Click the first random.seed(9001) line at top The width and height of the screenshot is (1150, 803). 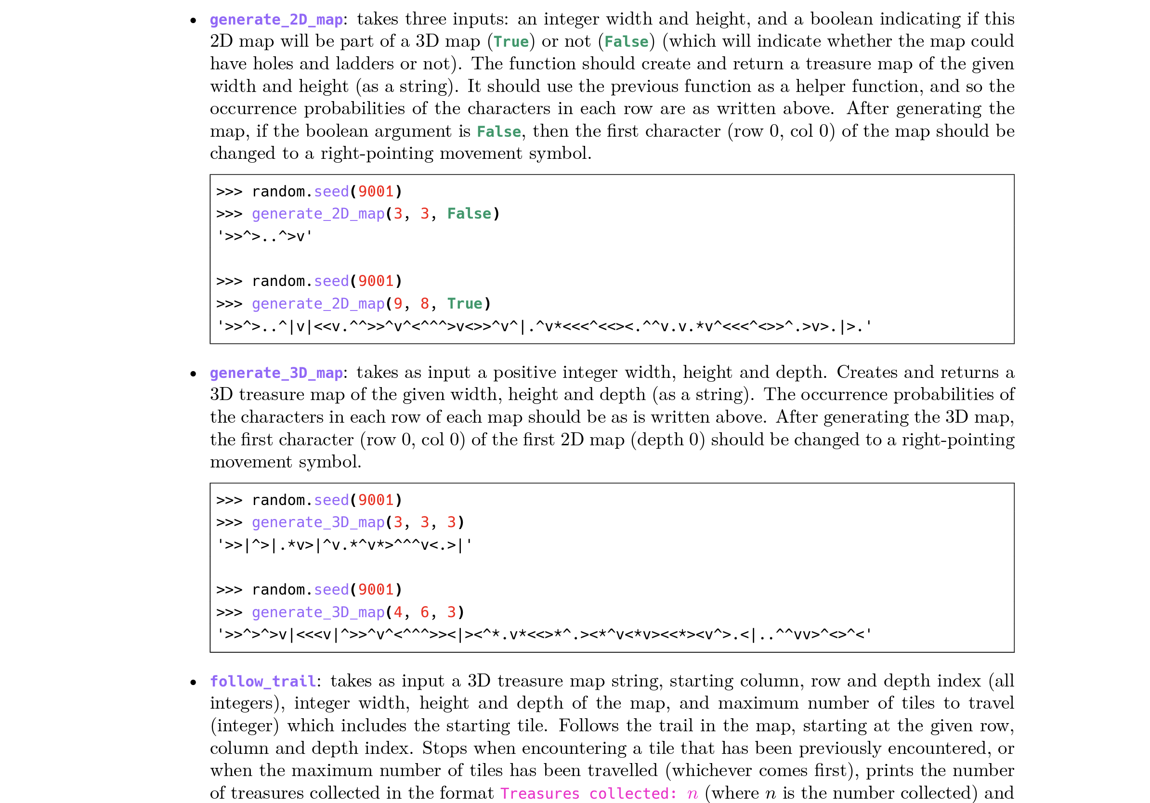(326, 191)
